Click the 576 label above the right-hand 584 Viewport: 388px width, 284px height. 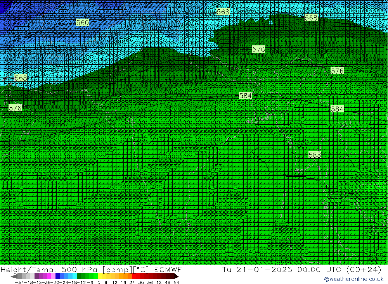point(337,71)
